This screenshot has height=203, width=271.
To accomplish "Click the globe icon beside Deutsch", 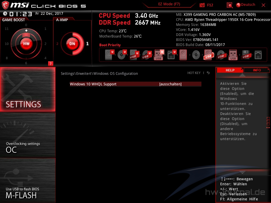I will point(238,5).
